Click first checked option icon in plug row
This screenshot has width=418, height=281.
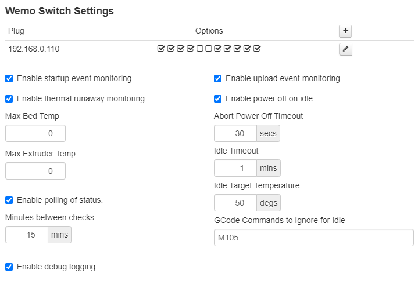coord(161,49)
